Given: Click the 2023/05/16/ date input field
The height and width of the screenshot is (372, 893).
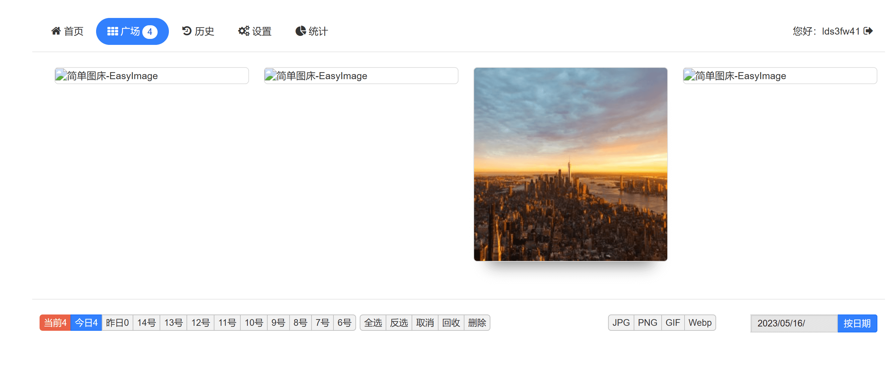Looking at the screenshot, I should tap(794, 323).
